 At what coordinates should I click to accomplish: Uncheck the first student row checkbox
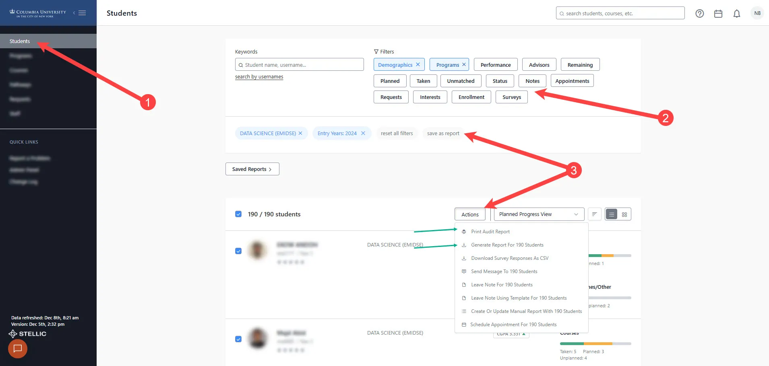tap(238, 251)
